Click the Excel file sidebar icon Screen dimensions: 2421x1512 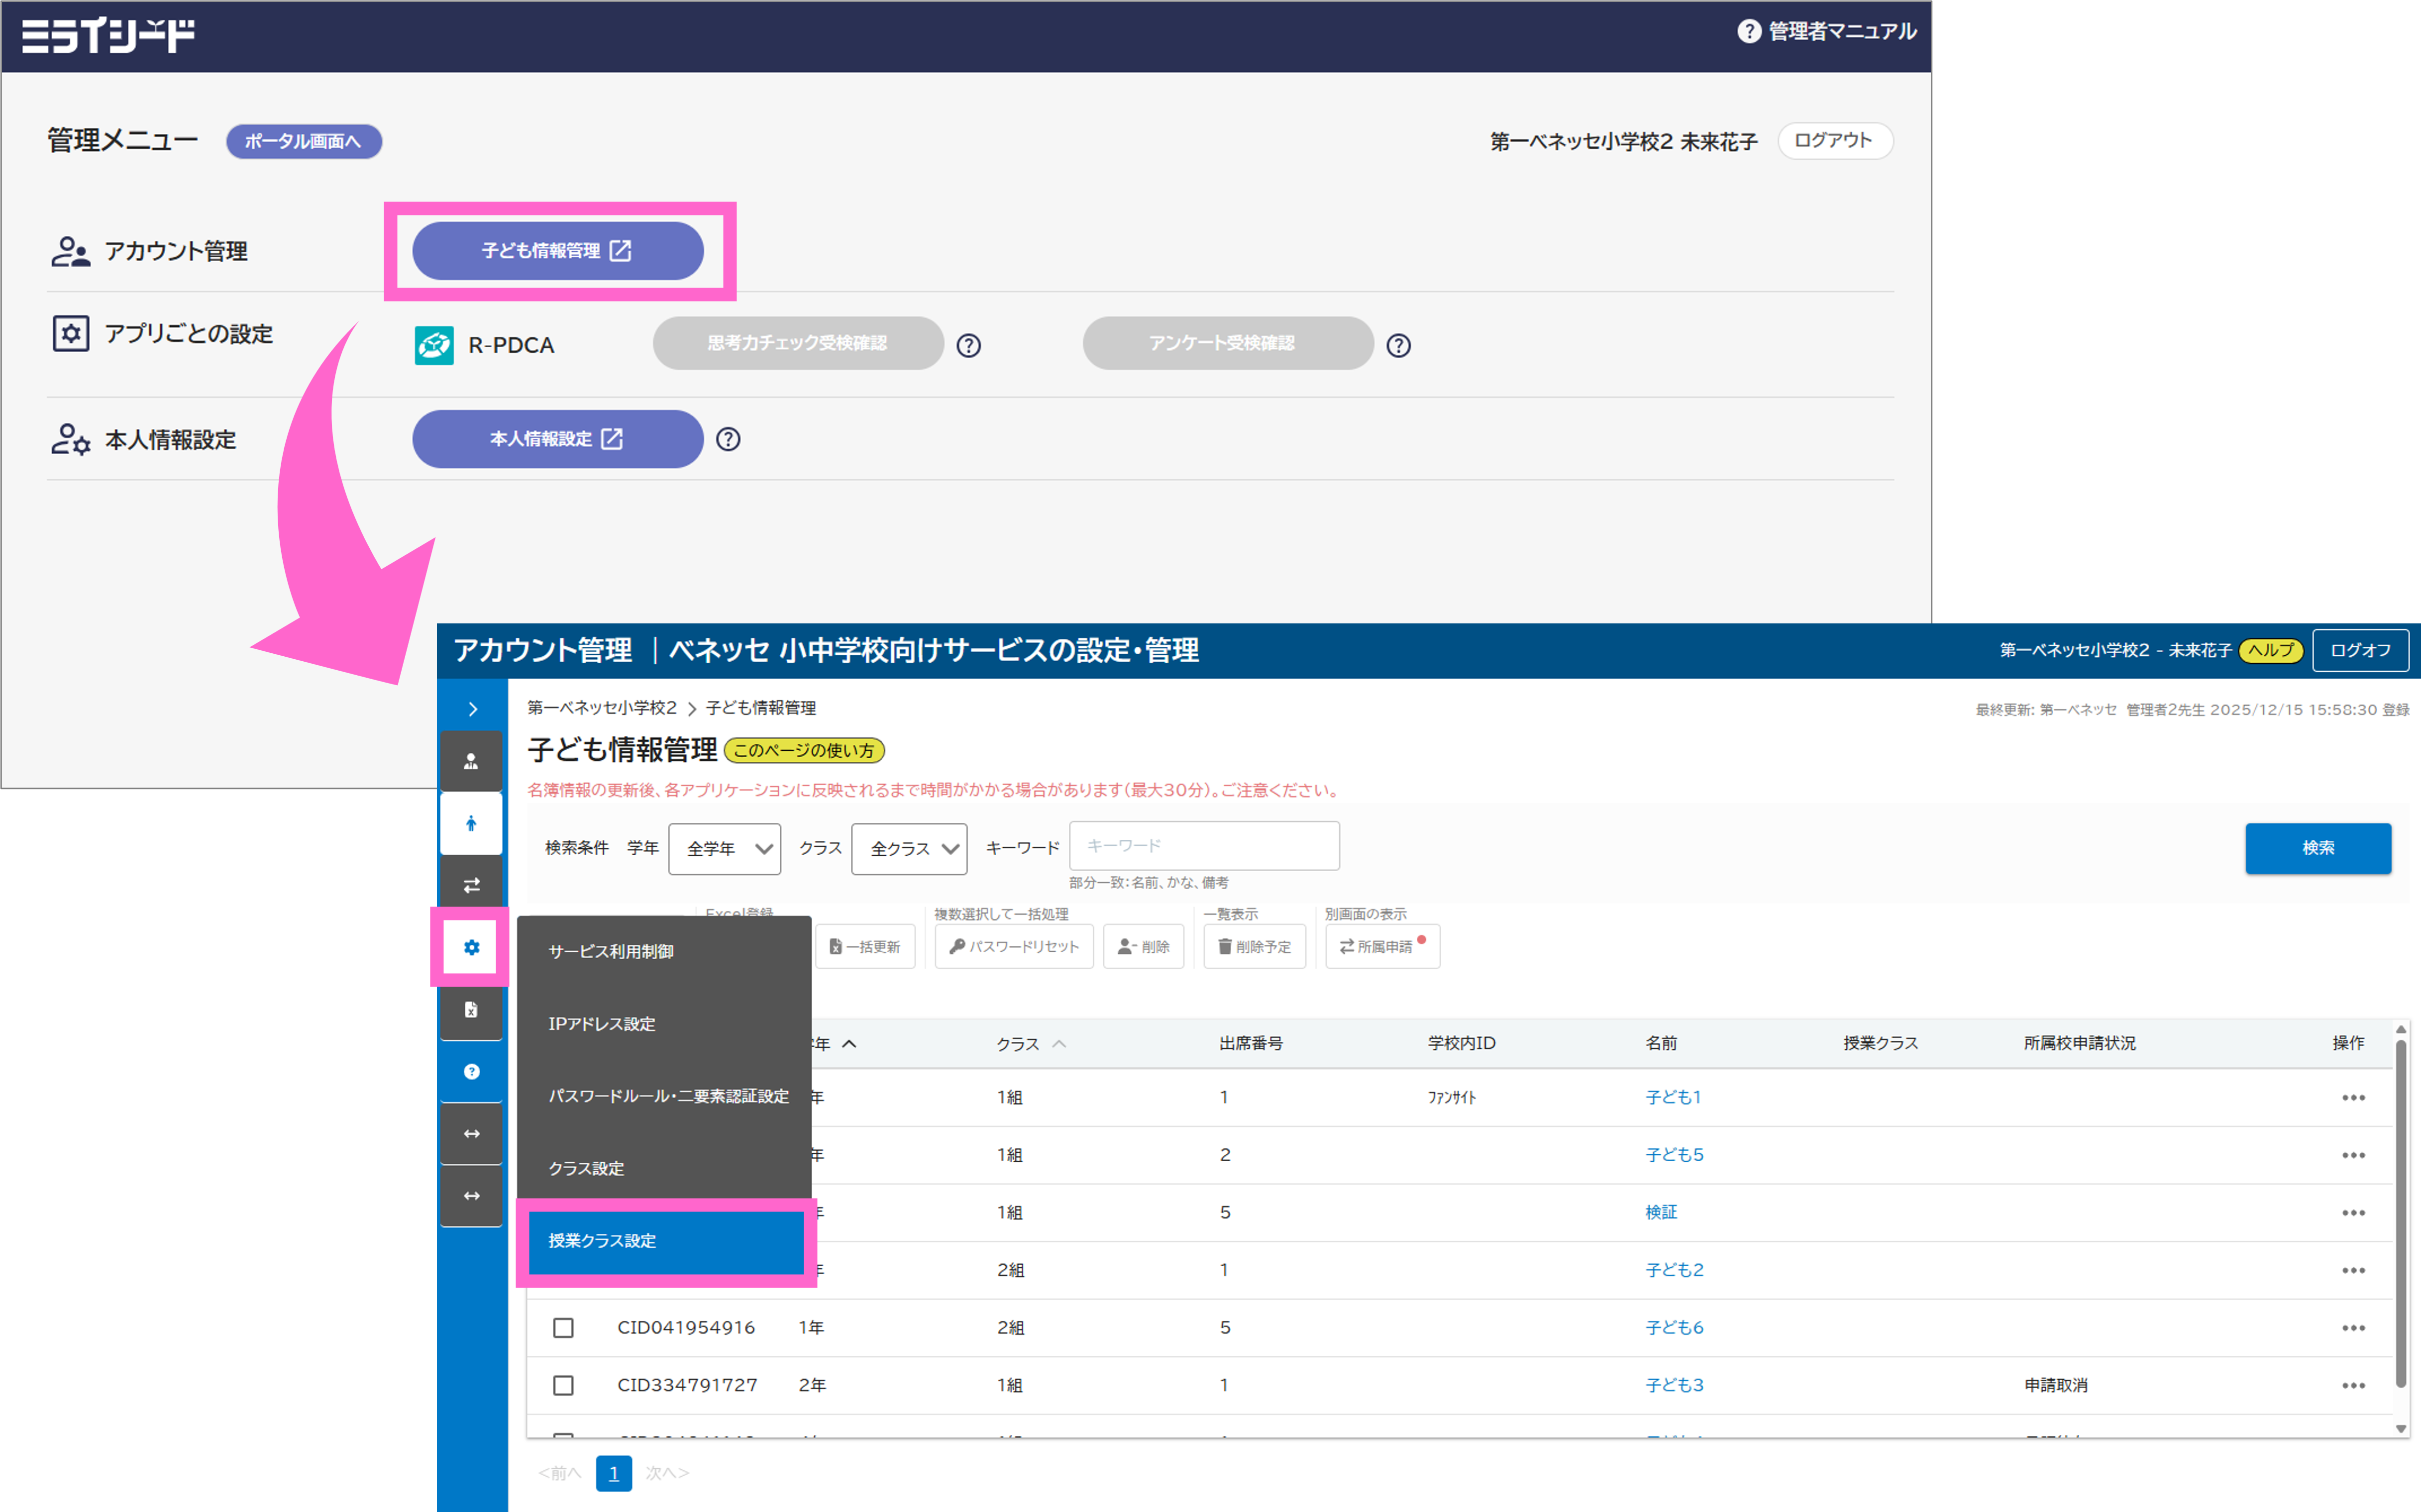click(471, 1009)
